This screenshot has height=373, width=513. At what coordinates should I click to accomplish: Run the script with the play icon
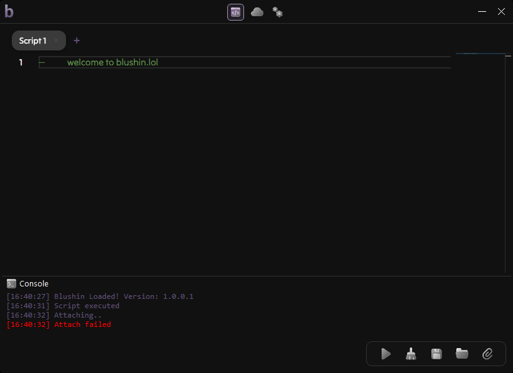point(386,354)
